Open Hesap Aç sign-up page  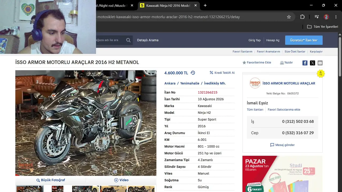(273, 40)
